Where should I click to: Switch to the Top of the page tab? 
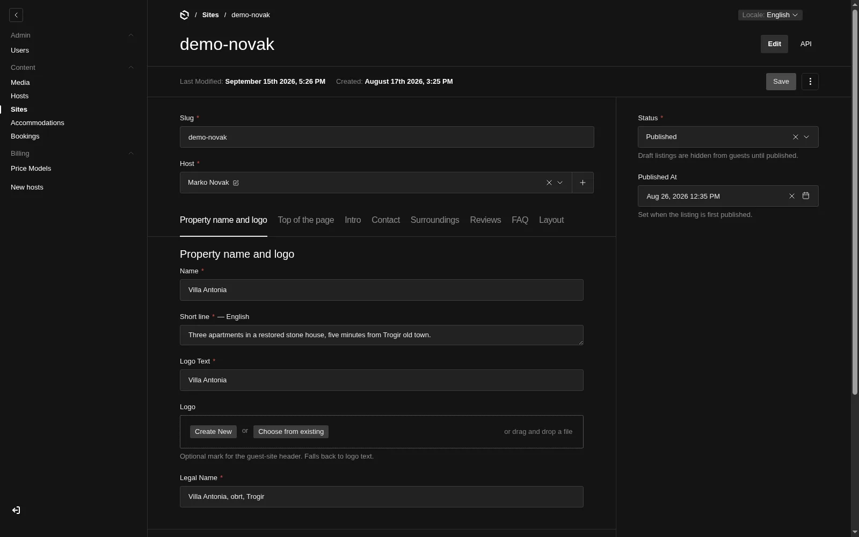[x=306, y=220]
